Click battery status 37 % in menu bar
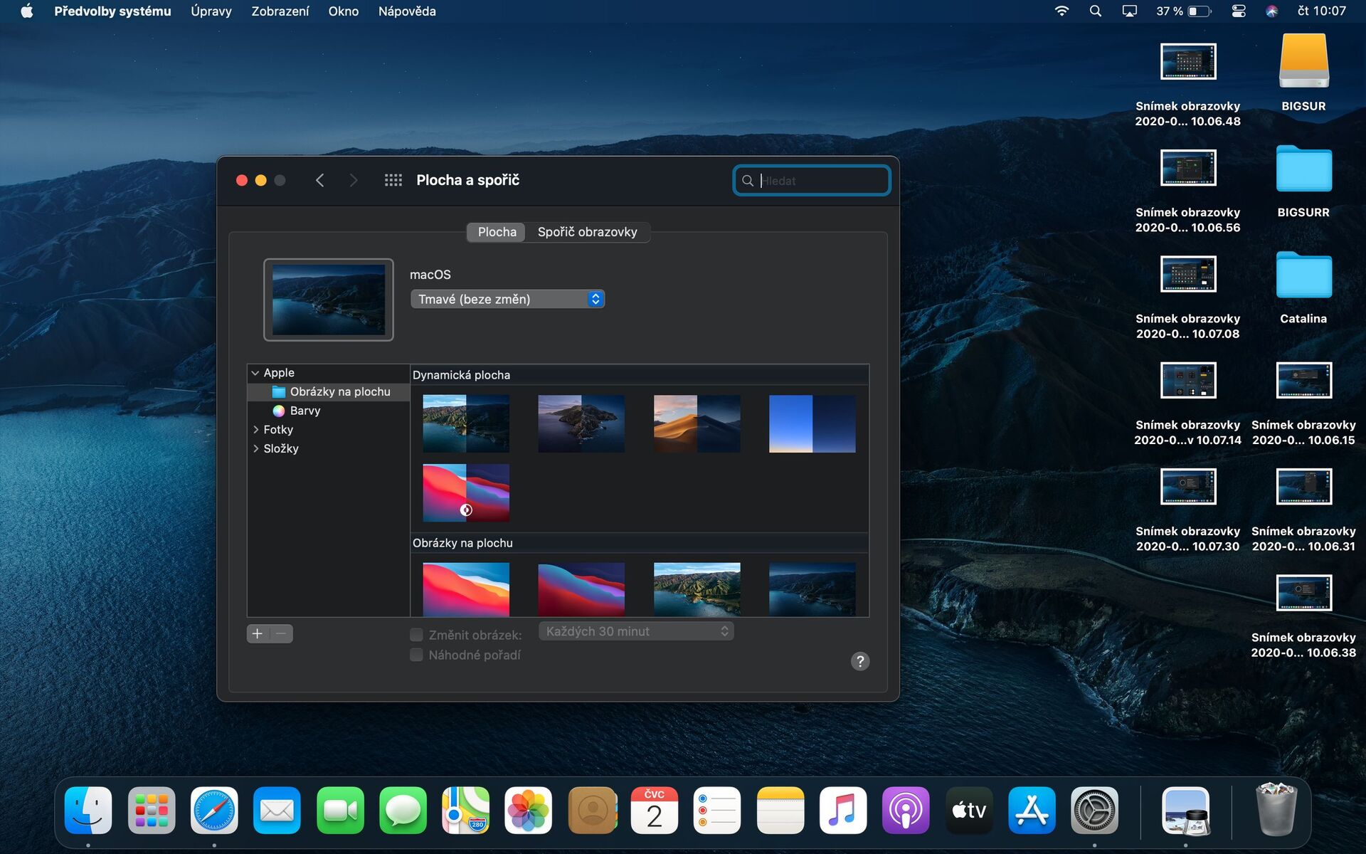Screen dimensions: 1366x854 (x=1183, y=11)
